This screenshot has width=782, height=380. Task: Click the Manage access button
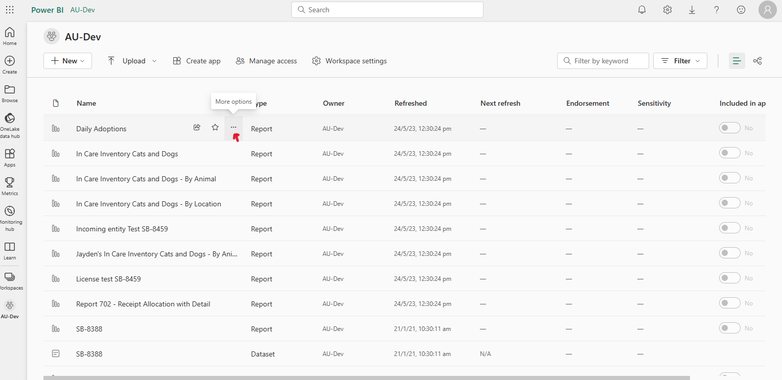(266, 61)
